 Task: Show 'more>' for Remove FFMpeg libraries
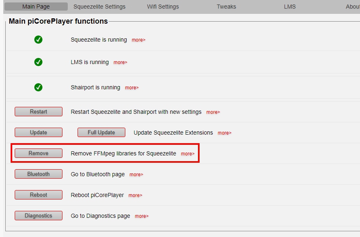(188, 154)
